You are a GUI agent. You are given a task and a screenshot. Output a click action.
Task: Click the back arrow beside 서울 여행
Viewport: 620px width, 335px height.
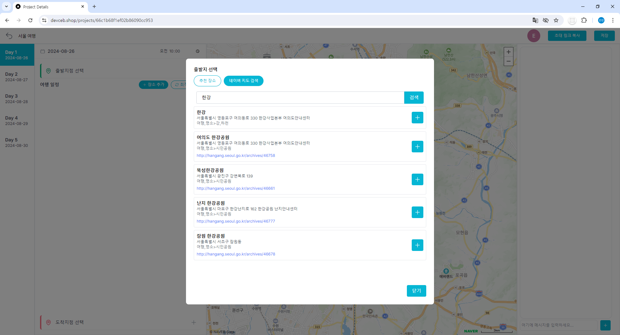(9, 36)
